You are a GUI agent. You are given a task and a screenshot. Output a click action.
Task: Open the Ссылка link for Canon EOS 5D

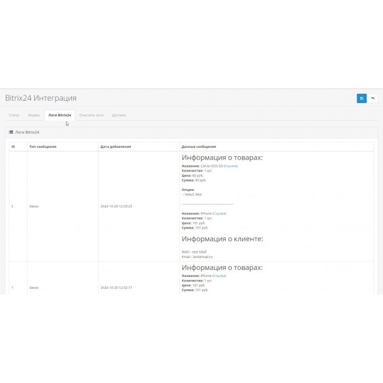[230, 166]
